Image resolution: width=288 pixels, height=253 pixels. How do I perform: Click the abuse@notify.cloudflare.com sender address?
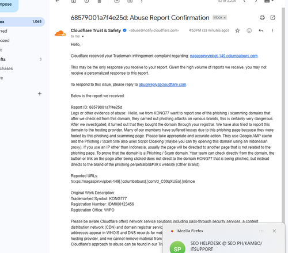154,30
